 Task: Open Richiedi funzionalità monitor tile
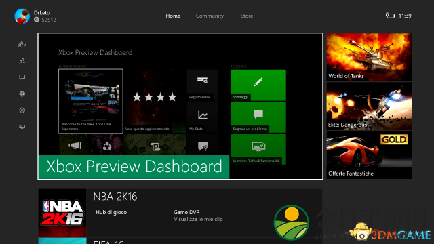tap(258, 149)
